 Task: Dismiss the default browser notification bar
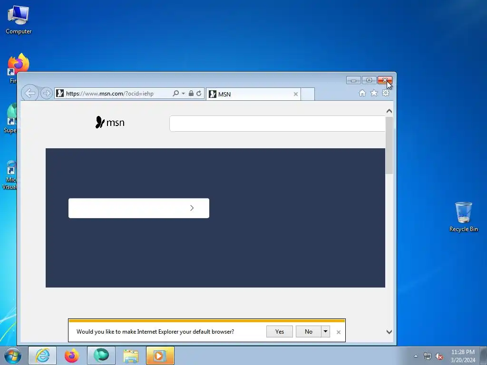point(339,332)
